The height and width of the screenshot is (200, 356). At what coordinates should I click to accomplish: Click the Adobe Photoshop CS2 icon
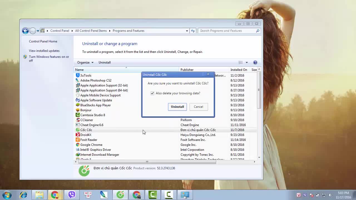[x=78, y=80]
